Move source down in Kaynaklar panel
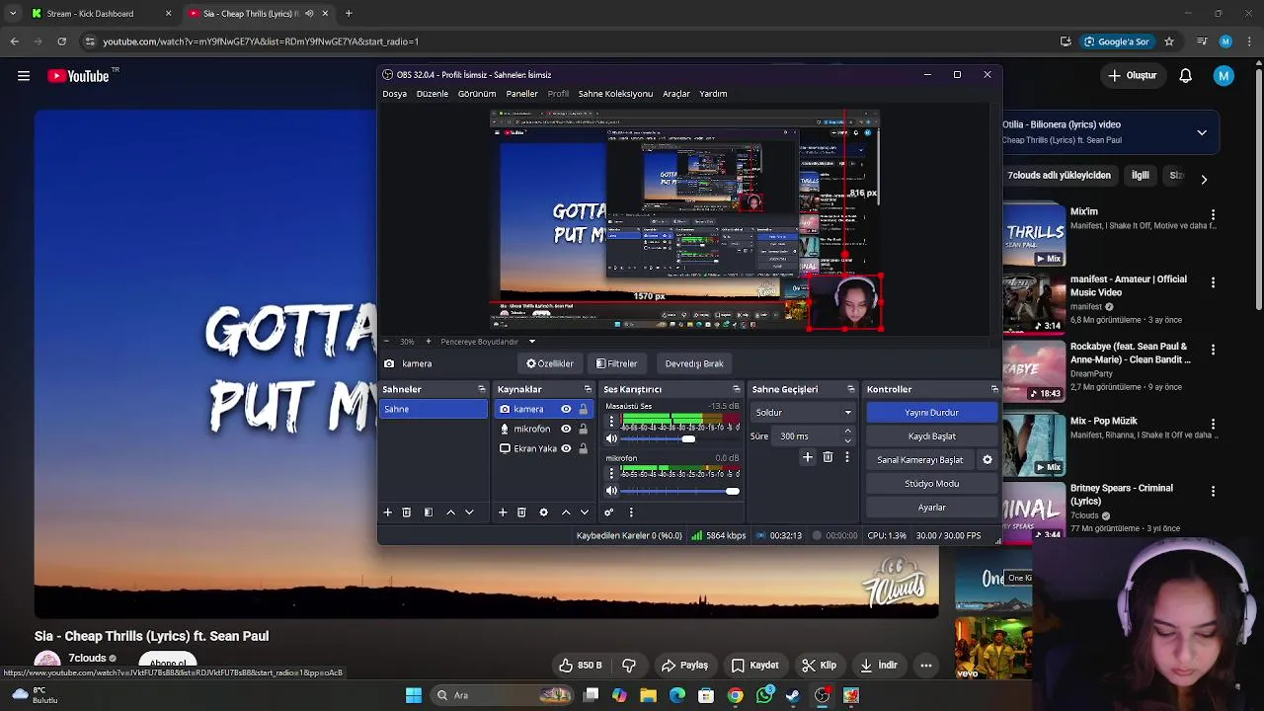This screenshot has width=1264, height=711. 585,513
